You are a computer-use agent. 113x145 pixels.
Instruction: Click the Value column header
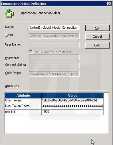(72, 95)
